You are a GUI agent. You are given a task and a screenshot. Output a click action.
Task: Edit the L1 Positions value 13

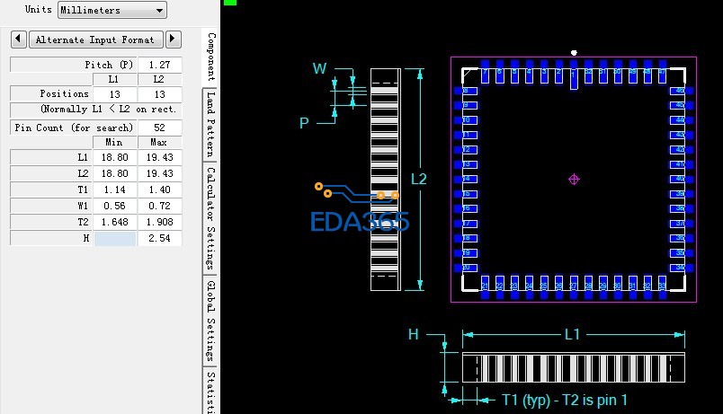tap(115, 94)
